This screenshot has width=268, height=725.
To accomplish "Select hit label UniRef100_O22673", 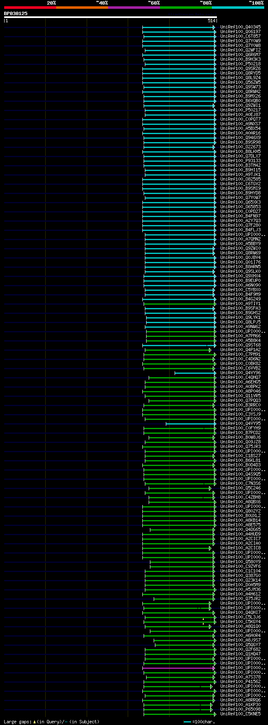I will (x=240, y=147).
